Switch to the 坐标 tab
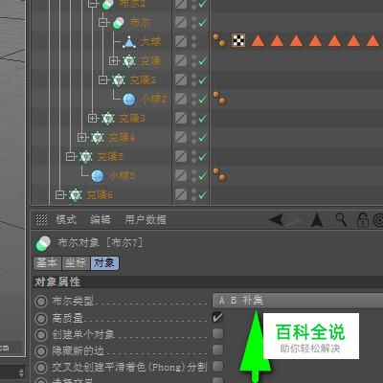 [76, 263]
